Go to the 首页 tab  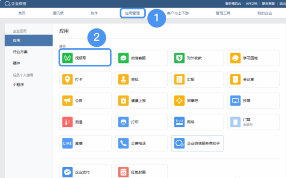coord(22,13)
